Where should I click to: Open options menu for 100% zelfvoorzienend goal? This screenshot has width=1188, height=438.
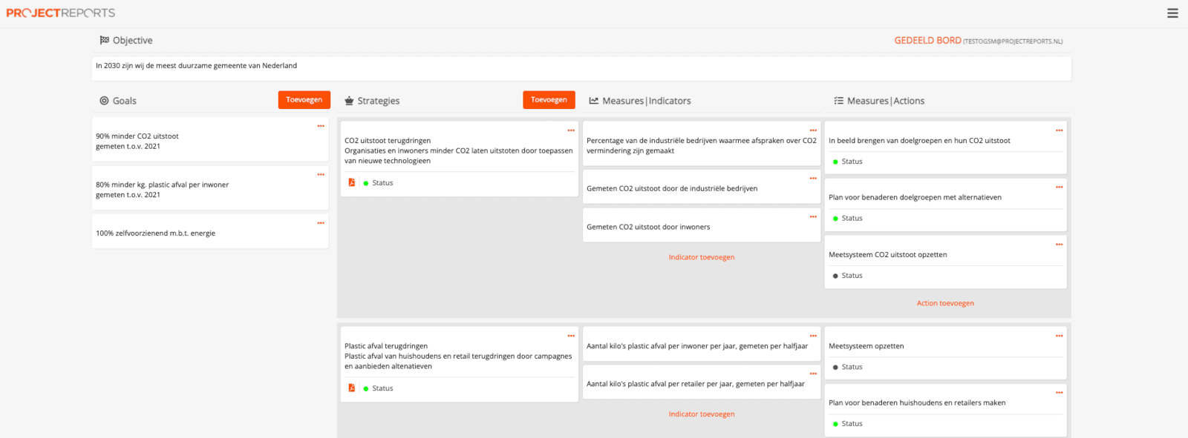tap(321, 223)
